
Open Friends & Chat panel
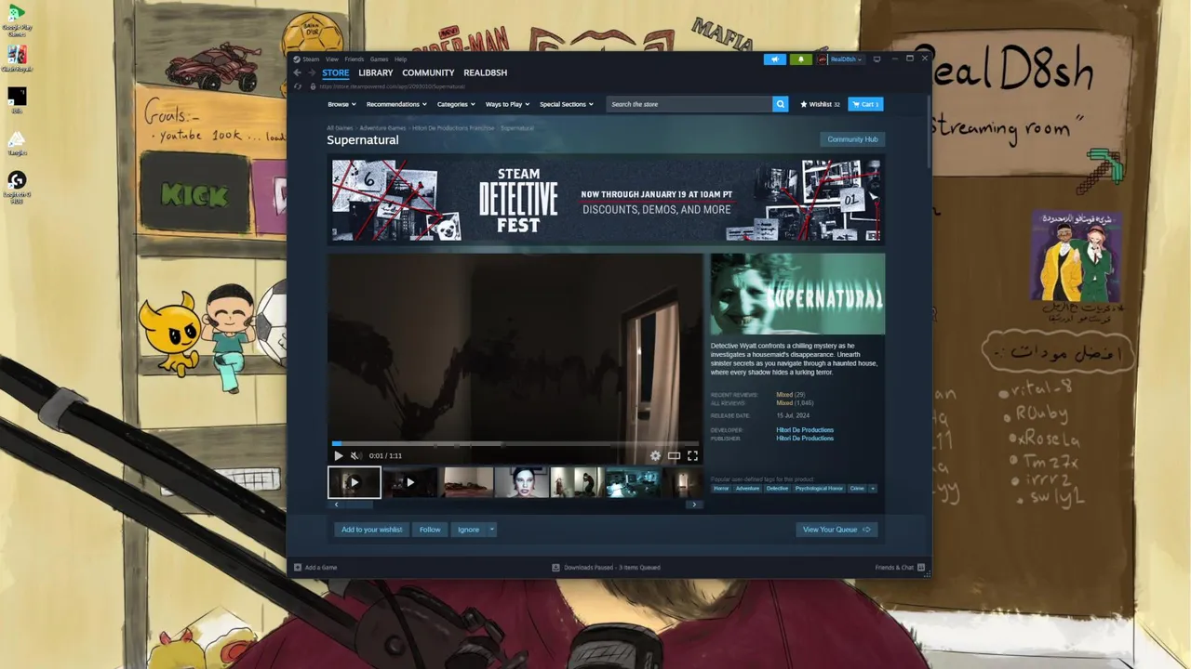point(900,567)
